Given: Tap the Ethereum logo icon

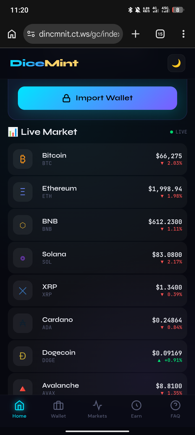Looking at the screenshot, I should (x=23, y=192).
